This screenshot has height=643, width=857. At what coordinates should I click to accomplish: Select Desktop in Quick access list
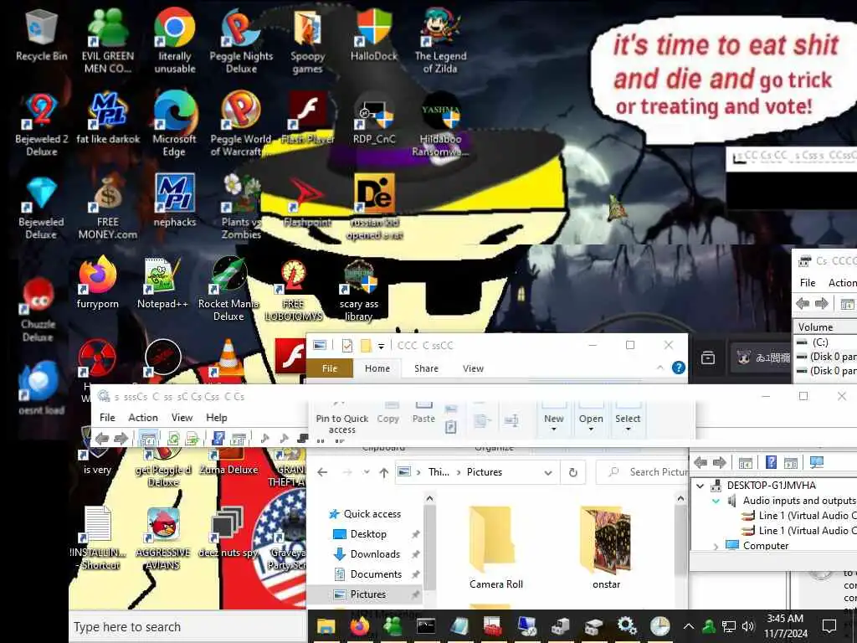coord(368,534)
